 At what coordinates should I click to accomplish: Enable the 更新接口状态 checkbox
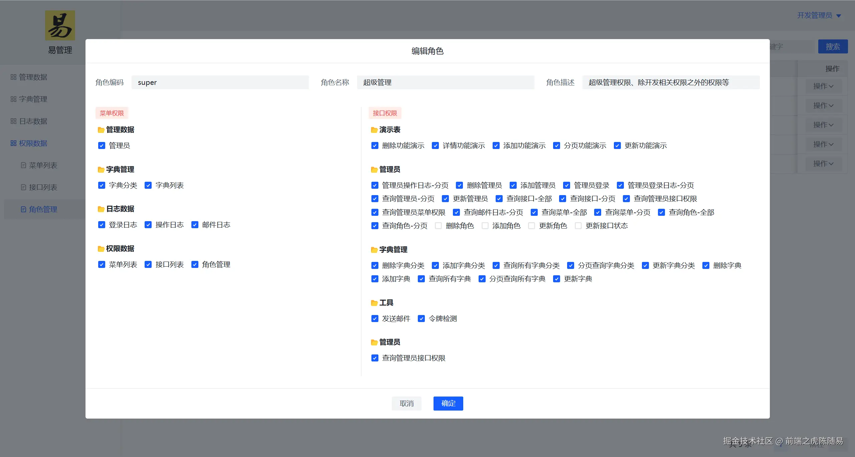578,225
